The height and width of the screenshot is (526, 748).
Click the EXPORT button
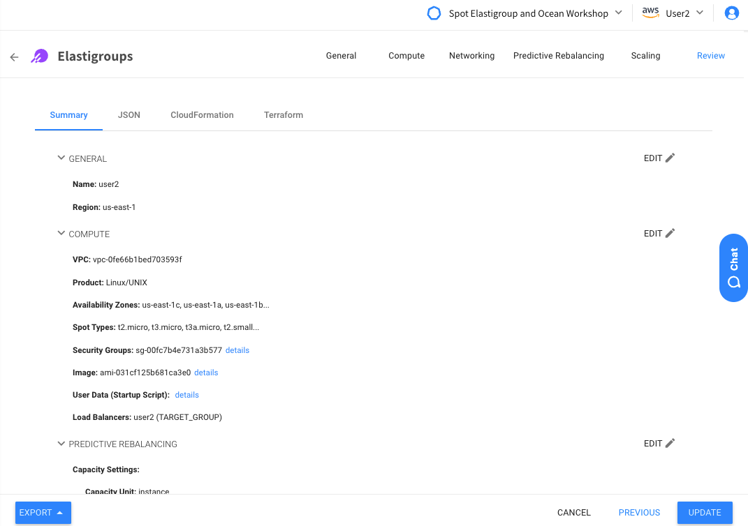43,513
